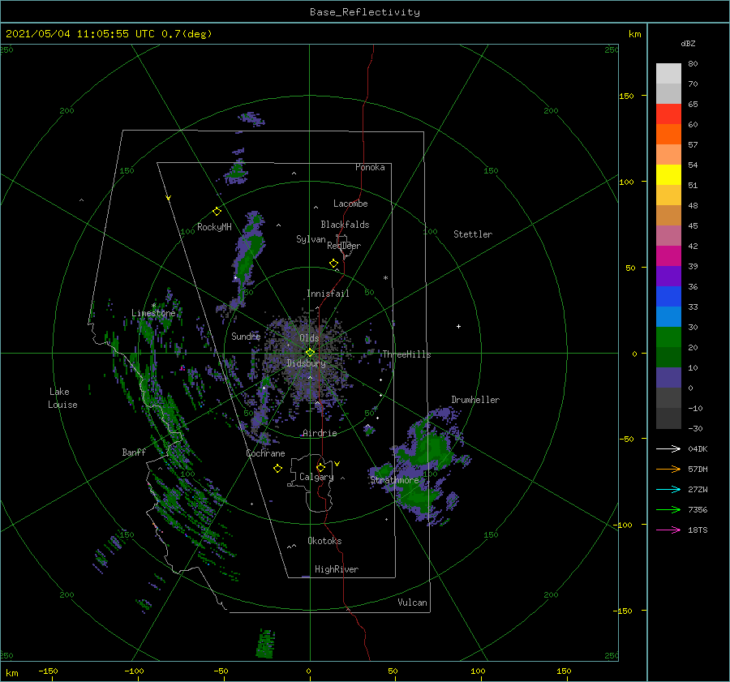Screen dimensions: 730x682
Task: Click the Lacombe city label
Action: [350, 204]
